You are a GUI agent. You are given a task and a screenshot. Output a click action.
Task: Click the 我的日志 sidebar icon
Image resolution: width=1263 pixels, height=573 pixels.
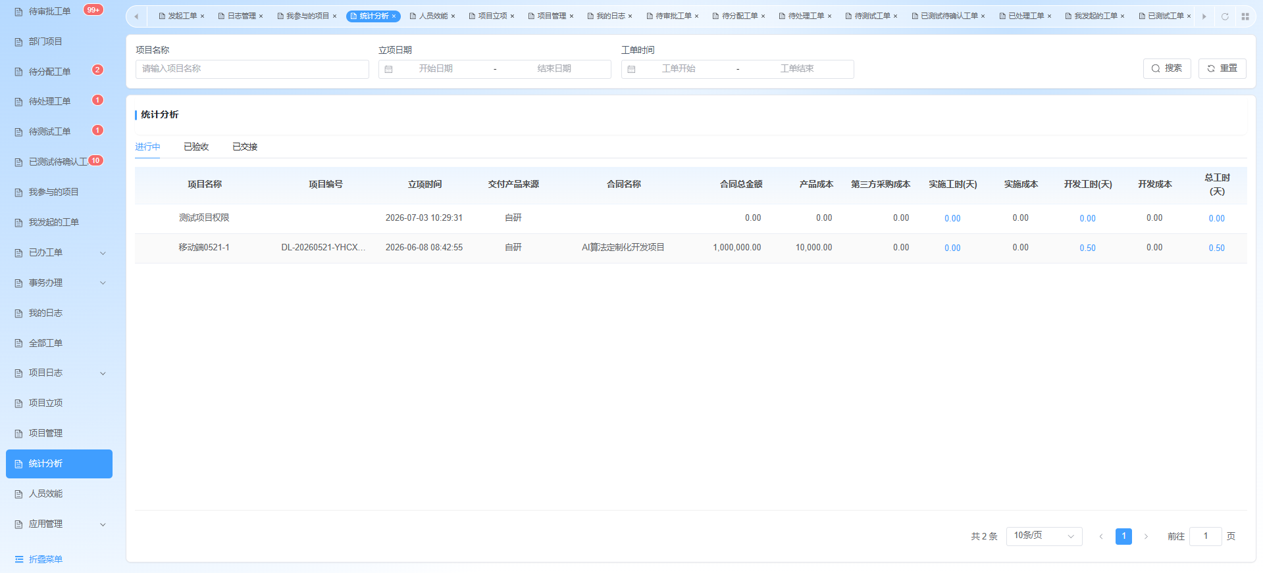pyautogui.click(x=18, y=313)
